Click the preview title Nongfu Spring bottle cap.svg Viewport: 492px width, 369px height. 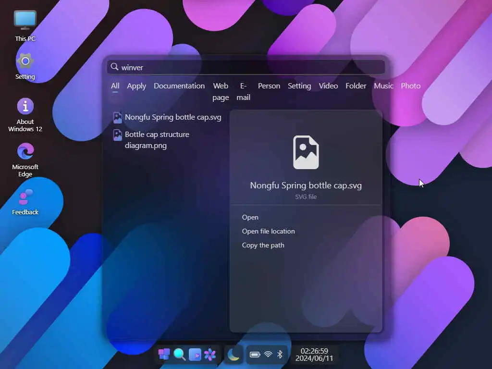(306, 185)
